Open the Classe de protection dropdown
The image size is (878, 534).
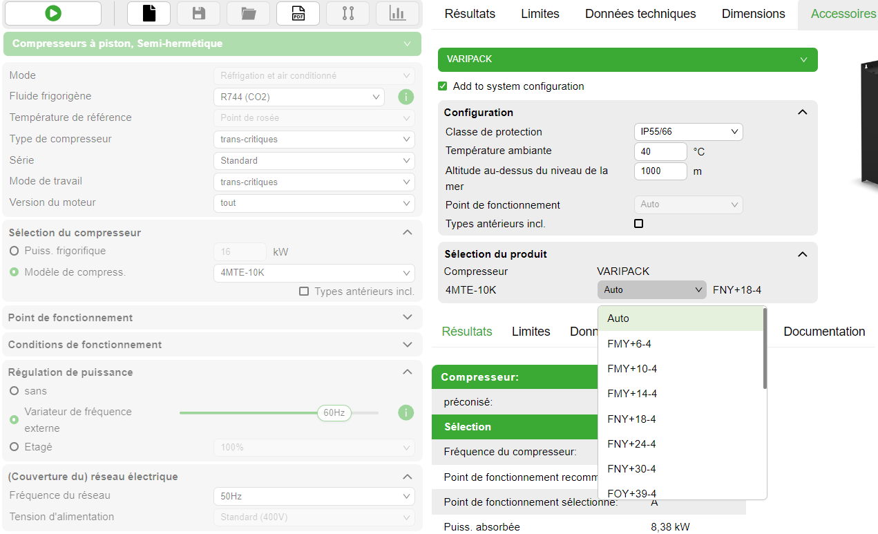pyautogui.click(x=688, y=131)
